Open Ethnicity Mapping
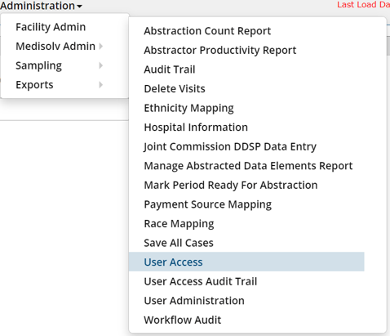This screenshot has width=390, height=336. coord(188,108)
